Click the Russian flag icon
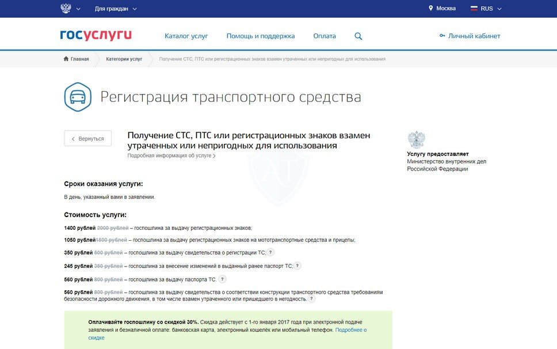The width and height of the screenshot is (557, 349). tap(474, 9)
